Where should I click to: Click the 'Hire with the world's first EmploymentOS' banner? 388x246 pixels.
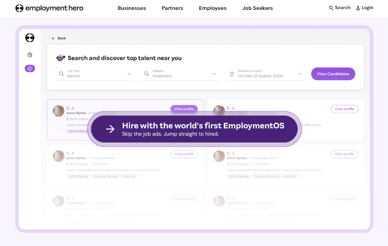(194, 129)
